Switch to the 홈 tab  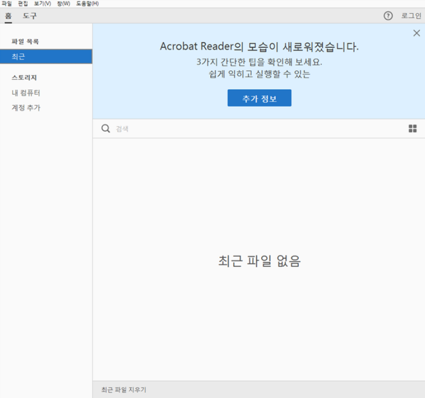pyautogui.click(x=8, y=16)
